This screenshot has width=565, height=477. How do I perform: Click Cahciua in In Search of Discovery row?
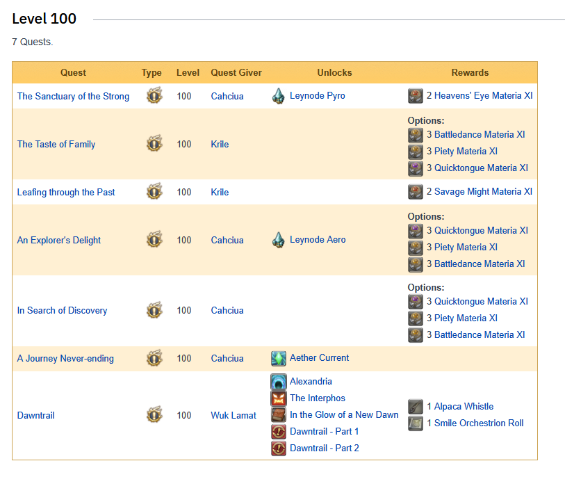pyautogui.click(x=227, y=310)
